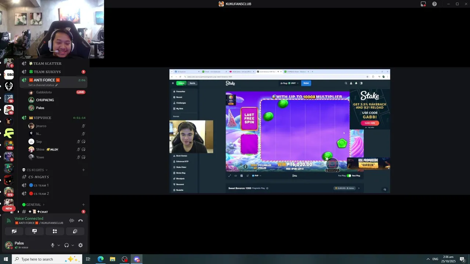Toggle microphone mute for Palos
Image resolution: width=470 pixels, height=264 pixels.
pos(53,245)
